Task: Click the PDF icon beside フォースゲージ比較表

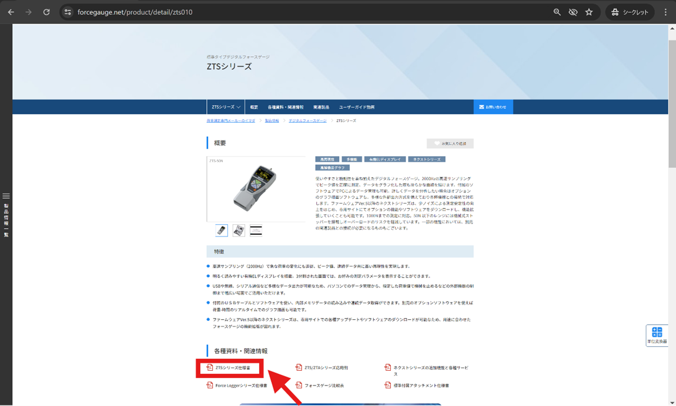Action: click(x=299, y=385)
